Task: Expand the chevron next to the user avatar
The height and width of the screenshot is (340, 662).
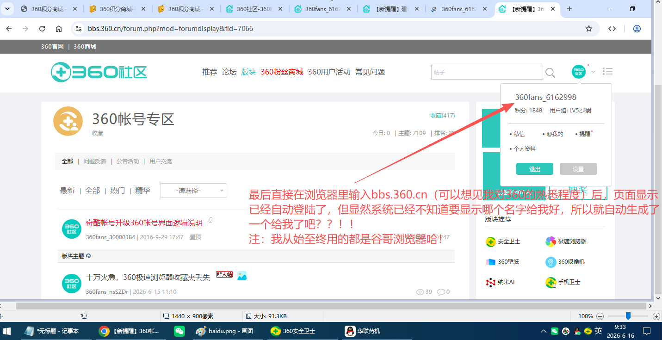Action: (x=593, y=72)
